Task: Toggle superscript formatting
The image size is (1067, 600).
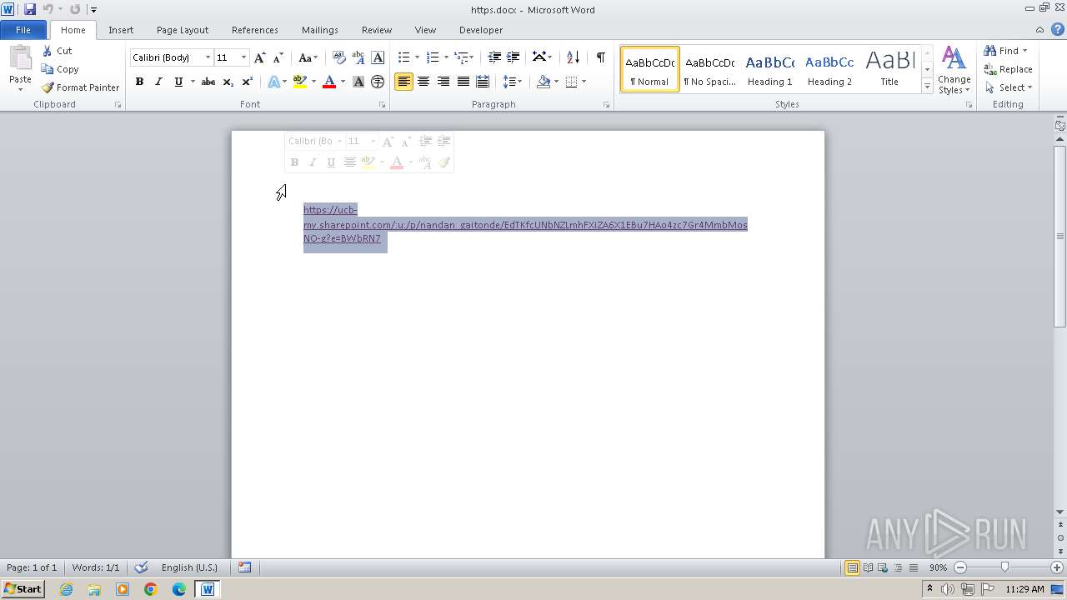Action: tap(248, 82)
